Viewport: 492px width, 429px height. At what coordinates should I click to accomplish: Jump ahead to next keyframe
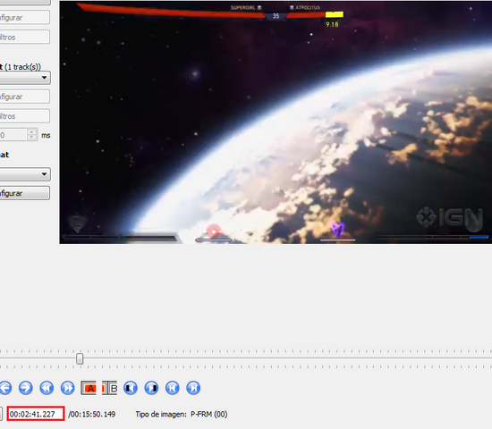(67, 388)
